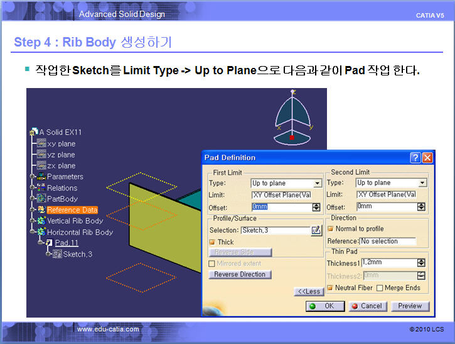This screenshot has height=344, width=455.
Task: Click the sketch edit icon beside Selection
Action: [316, 231]
